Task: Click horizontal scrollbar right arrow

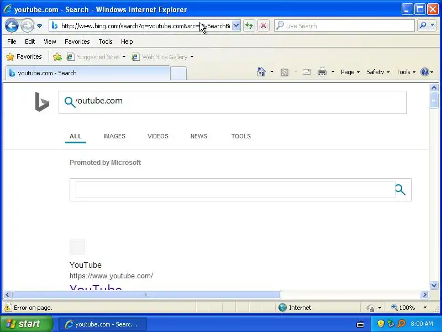Action: (424, 295)
